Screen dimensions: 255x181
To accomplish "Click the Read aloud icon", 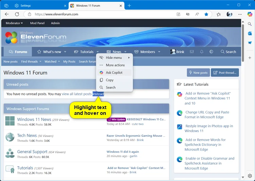I will [x=197, y=14].
